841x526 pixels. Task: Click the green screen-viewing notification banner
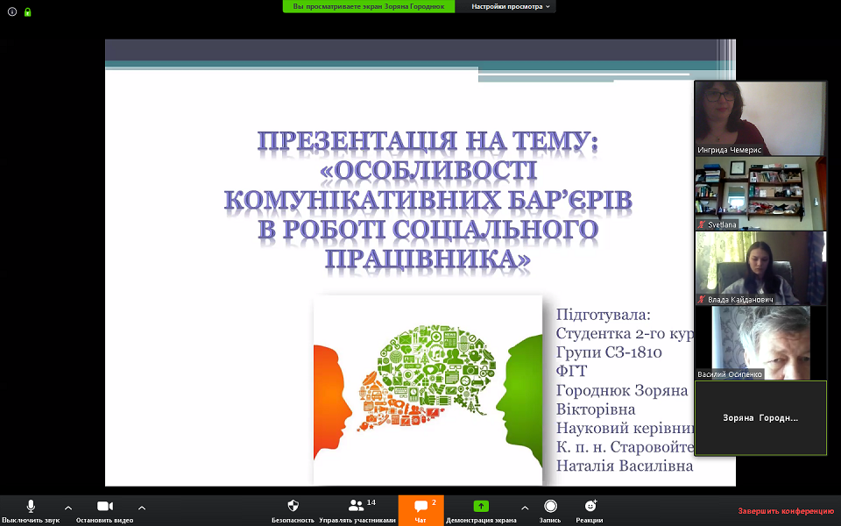coord(369,6)
